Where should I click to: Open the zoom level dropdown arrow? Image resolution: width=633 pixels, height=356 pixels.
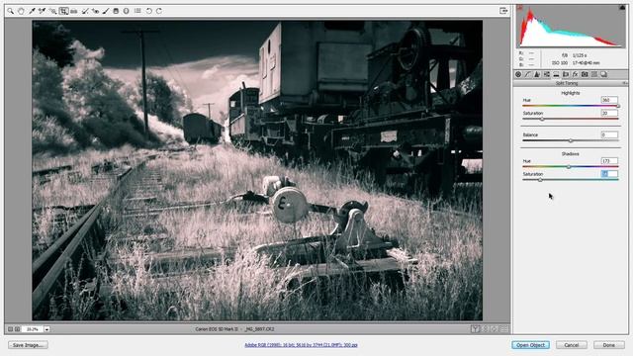(x=46, y=329)
